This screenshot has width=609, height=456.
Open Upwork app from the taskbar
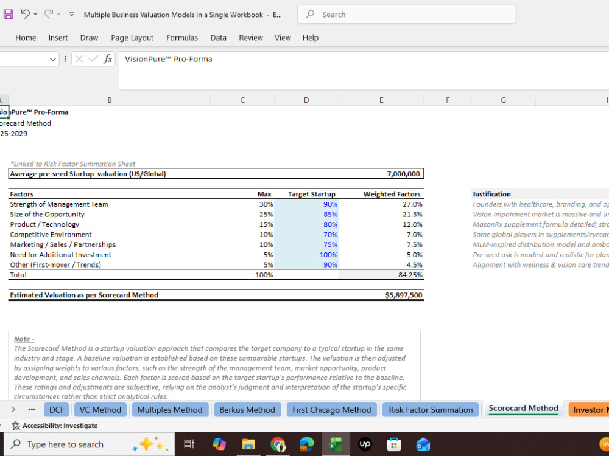[x=365, y=444]
